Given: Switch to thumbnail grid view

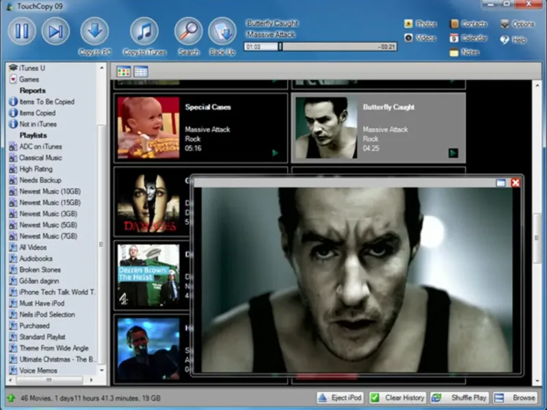Looking at the screenshot, I should (x=124, y=72).
